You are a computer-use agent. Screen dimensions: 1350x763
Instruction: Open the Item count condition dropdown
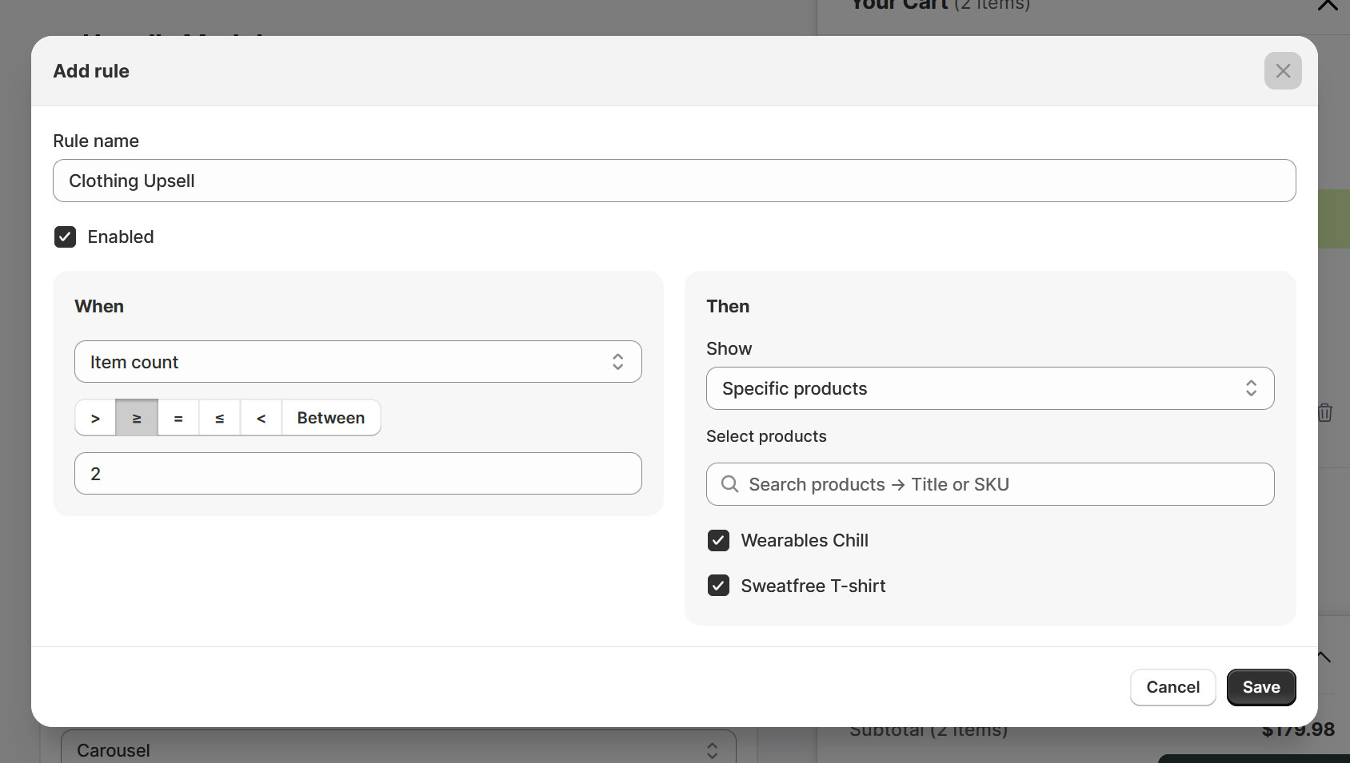(x=357, y=361)
